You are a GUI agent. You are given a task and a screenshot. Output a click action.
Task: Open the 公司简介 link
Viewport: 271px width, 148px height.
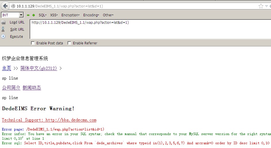(11, 88)
